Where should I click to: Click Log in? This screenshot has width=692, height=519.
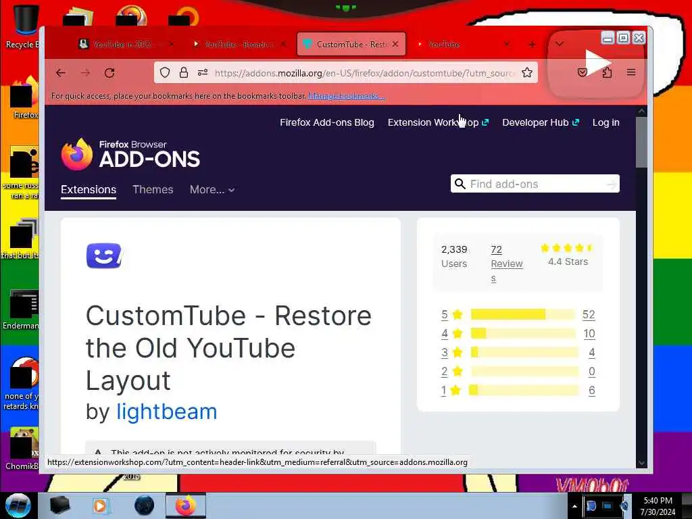pos(606,123)
